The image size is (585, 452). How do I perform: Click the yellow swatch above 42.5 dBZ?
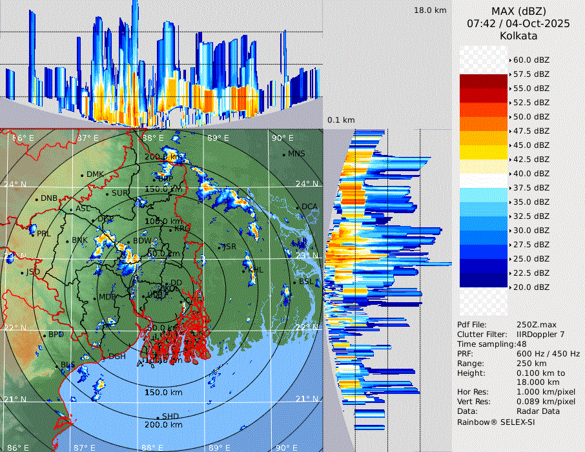tap(484, 152)
